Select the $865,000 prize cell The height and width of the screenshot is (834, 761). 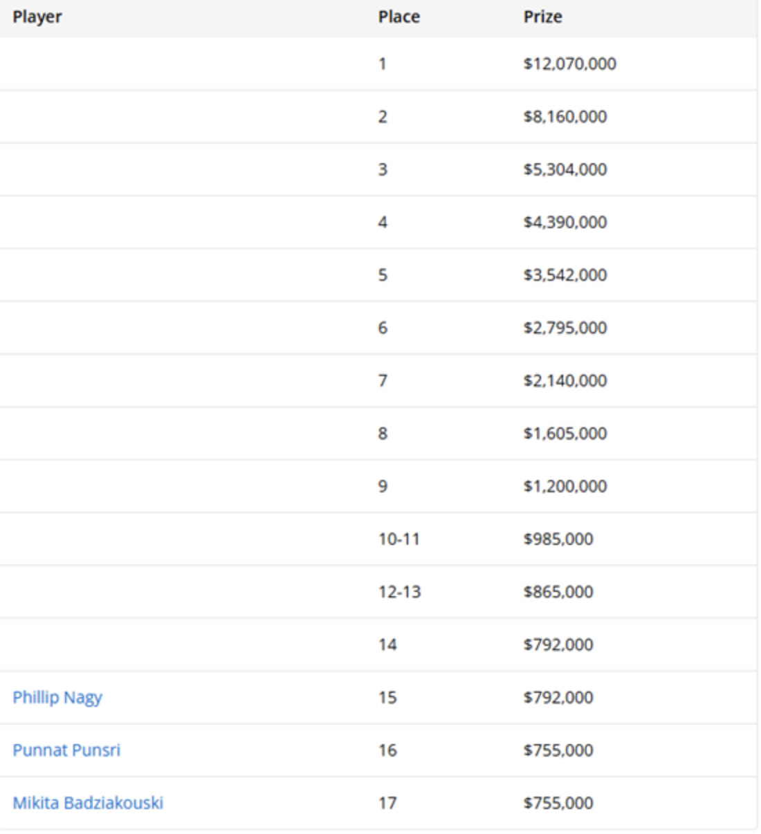point(558,592)
